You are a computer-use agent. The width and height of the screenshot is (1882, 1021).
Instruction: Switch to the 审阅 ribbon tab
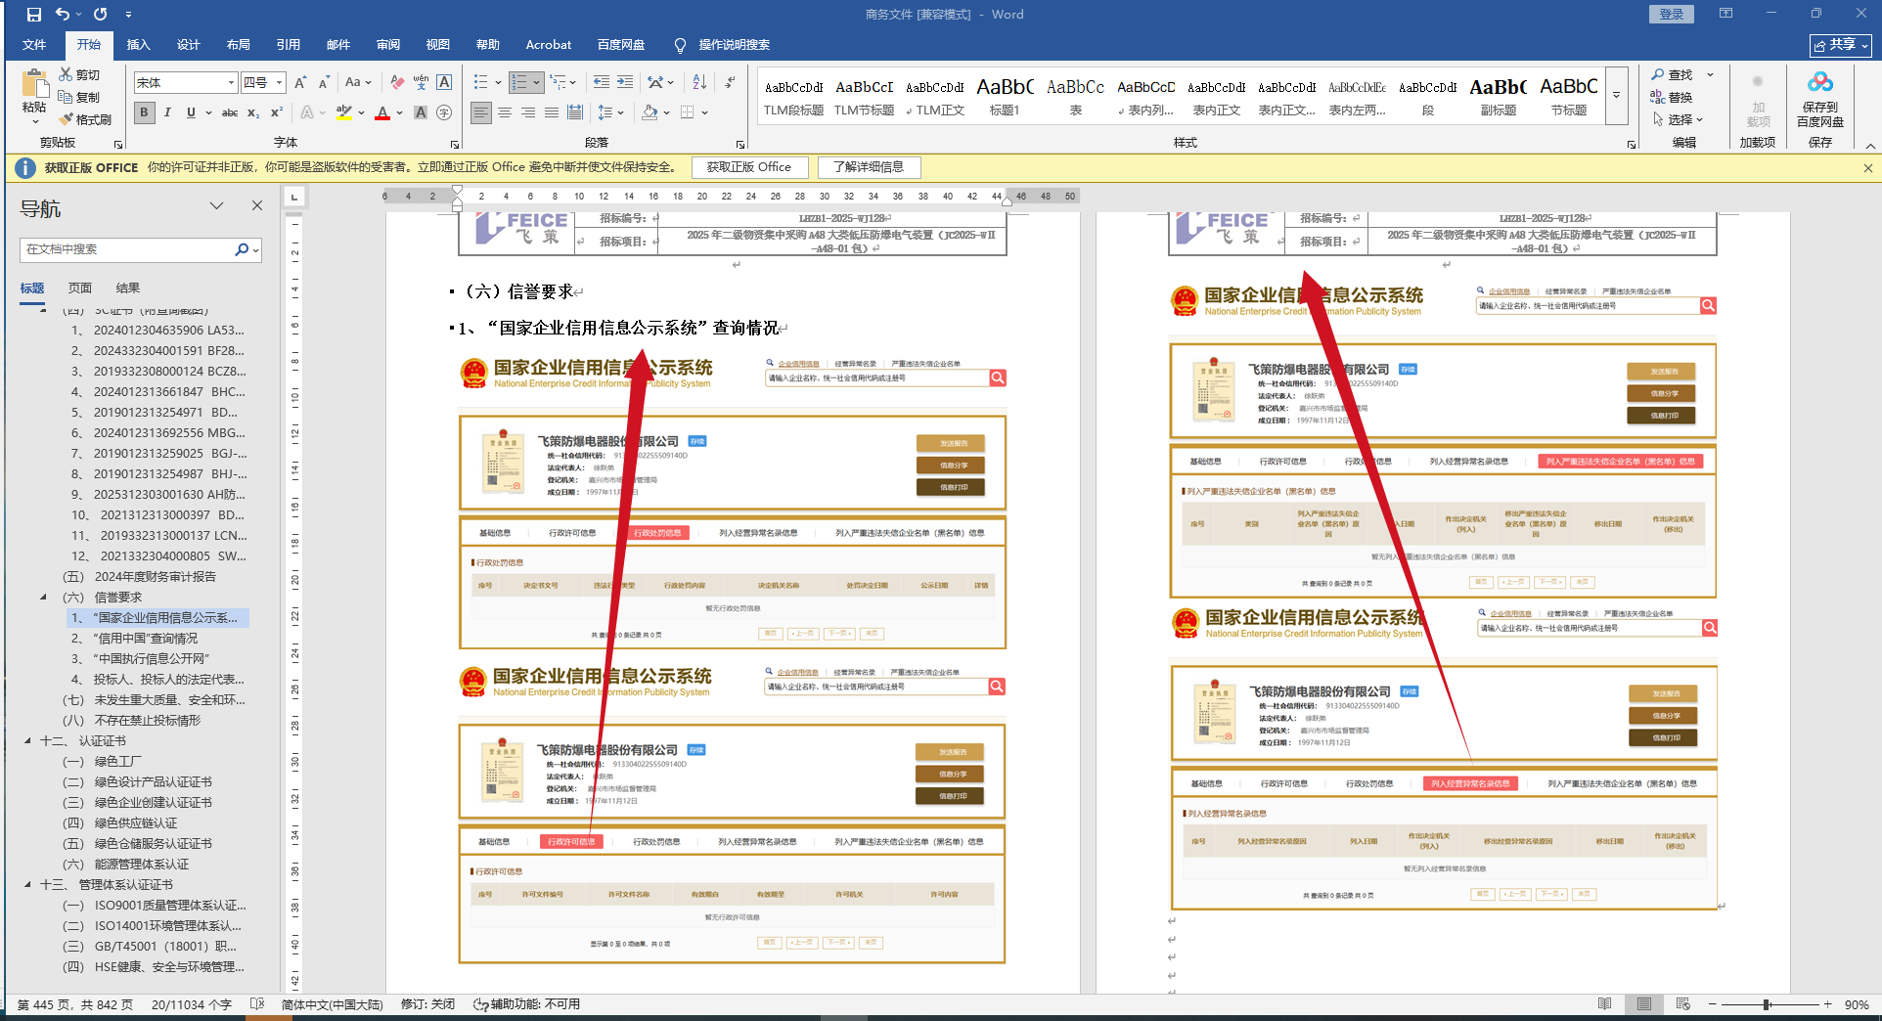(x=388, y=45)
